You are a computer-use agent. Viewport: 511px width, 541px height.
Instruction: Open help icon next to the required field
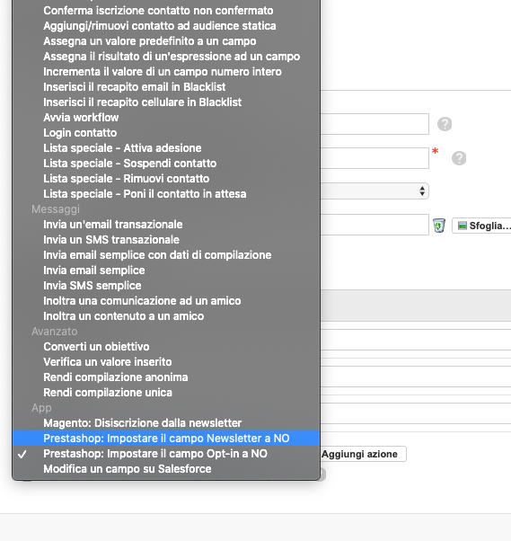[459, 158]
